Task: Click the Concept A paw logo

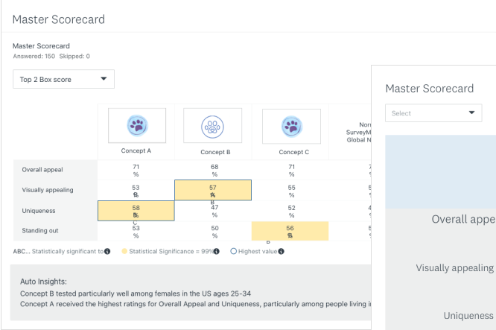Action: (136, 126)
